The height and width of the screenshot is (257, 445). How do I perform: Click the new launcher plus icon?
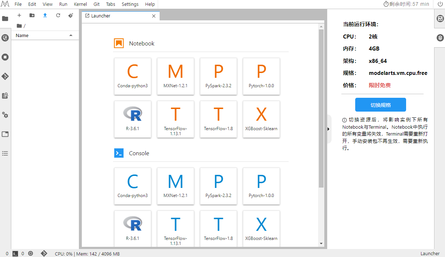point(19,15)
